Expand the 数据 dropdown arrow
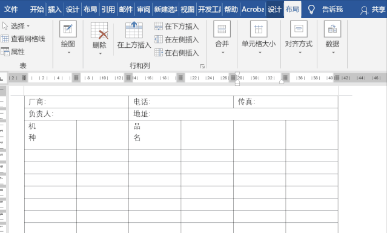Image resolution: width=387 pixels, height=233 pixels. [333, 53]
